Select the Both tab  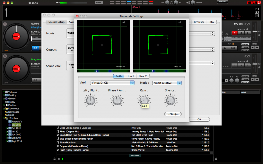tap(119, 76)
